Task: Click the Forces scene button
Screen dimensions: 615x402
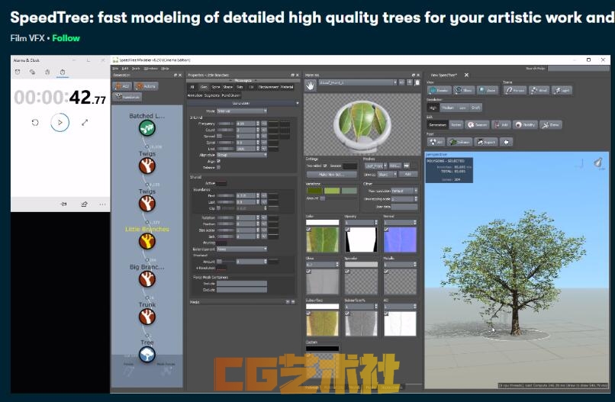Action: point(515,90)
